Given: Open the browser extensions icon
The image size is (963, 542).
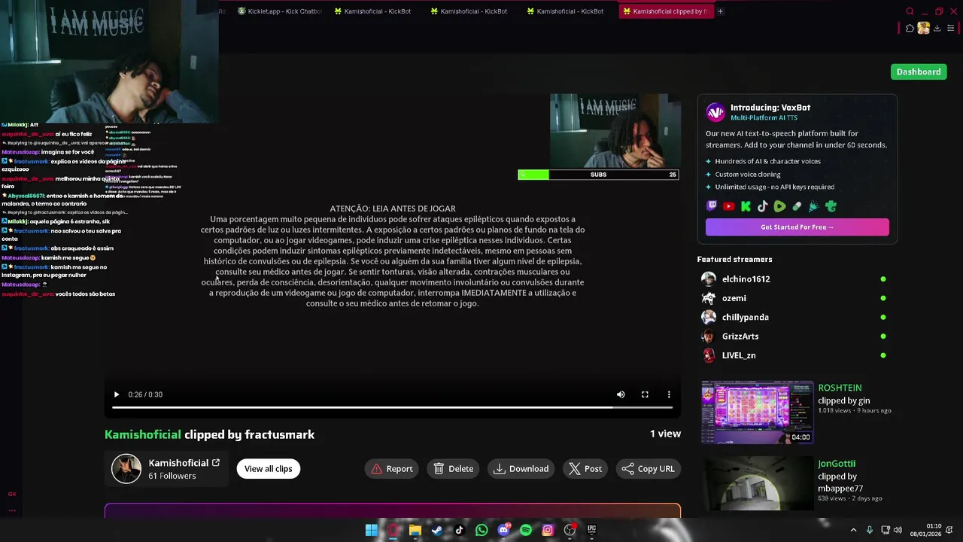Looking at the screenshot, I should tap(910, 29).
